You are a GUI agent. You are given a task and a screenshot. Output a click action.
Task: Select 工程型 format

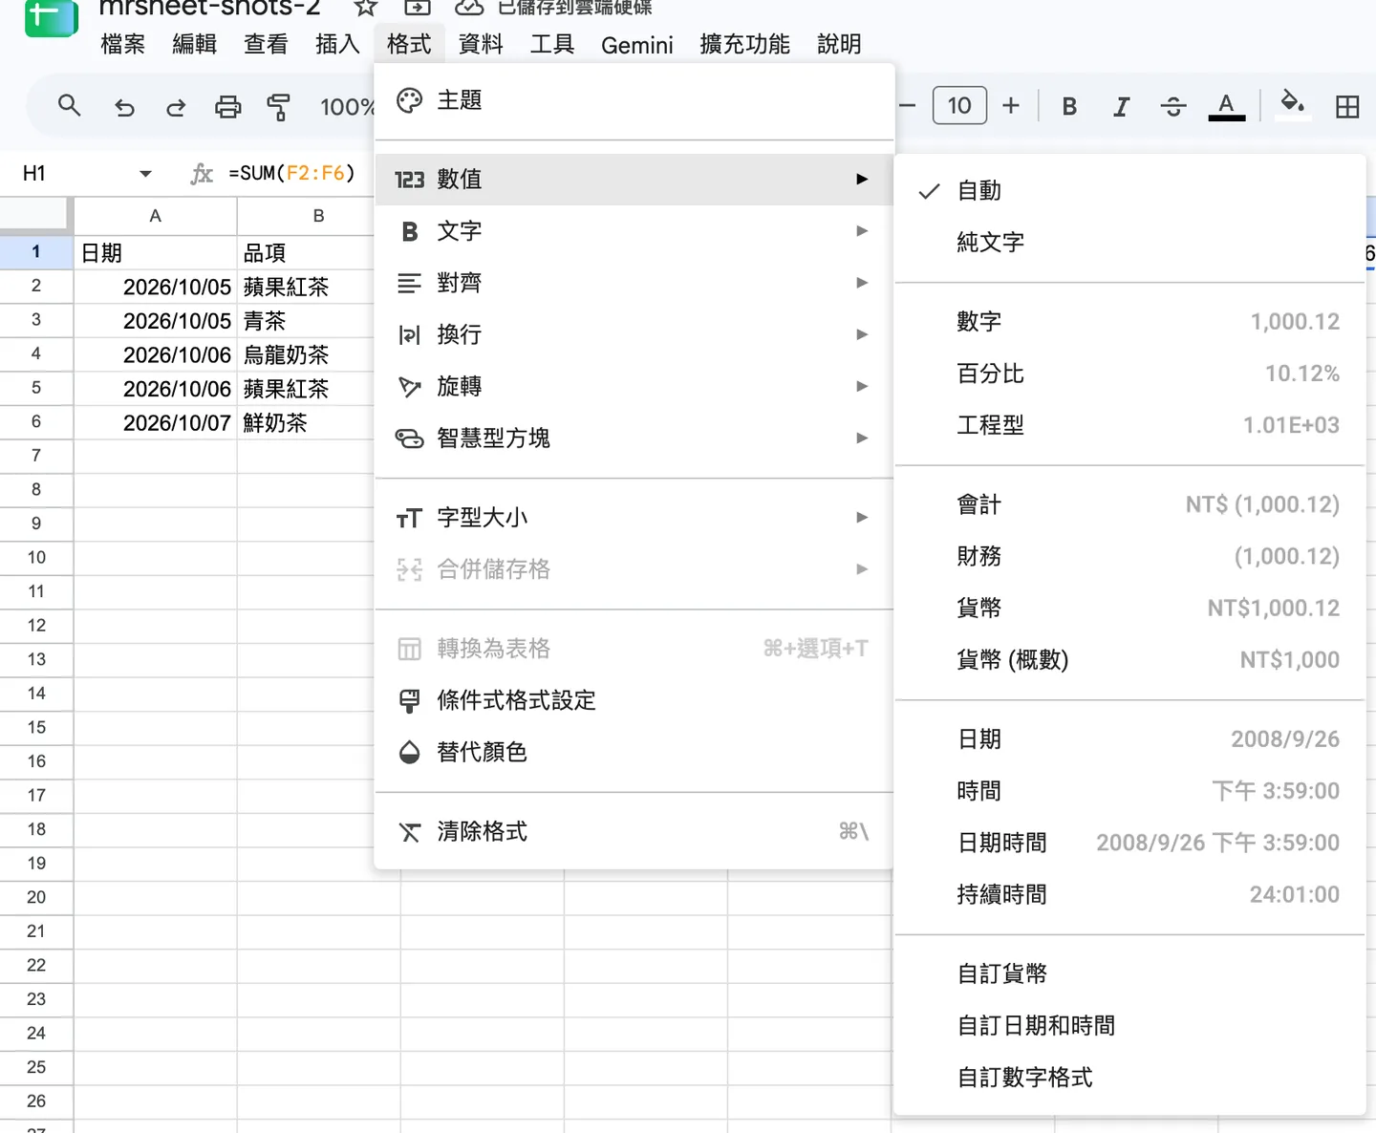(x=1129, y=424)
